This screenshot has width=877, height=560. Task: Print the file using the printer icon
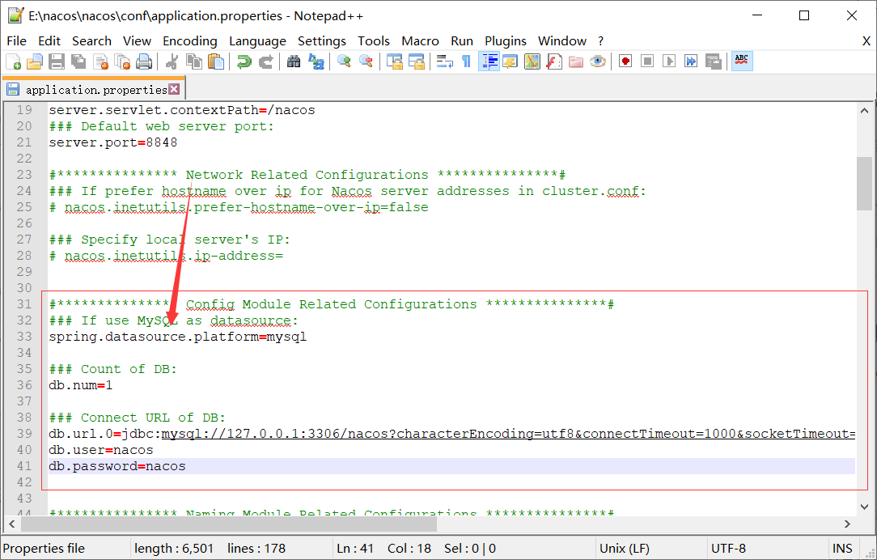pos(144,61)
